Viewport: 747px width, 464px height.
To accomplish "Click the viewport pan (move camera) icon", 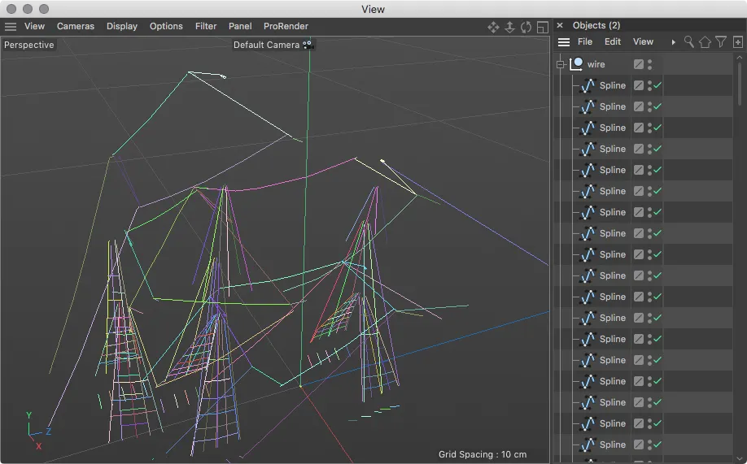I will coord(493,27).
